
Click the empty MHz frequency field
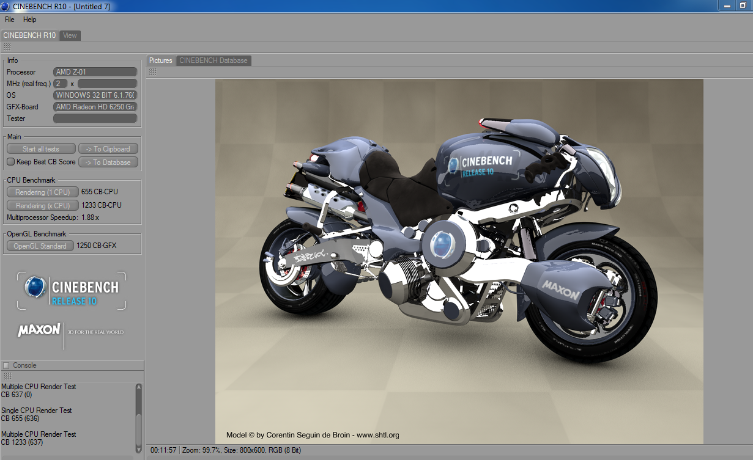click(108, 84)
